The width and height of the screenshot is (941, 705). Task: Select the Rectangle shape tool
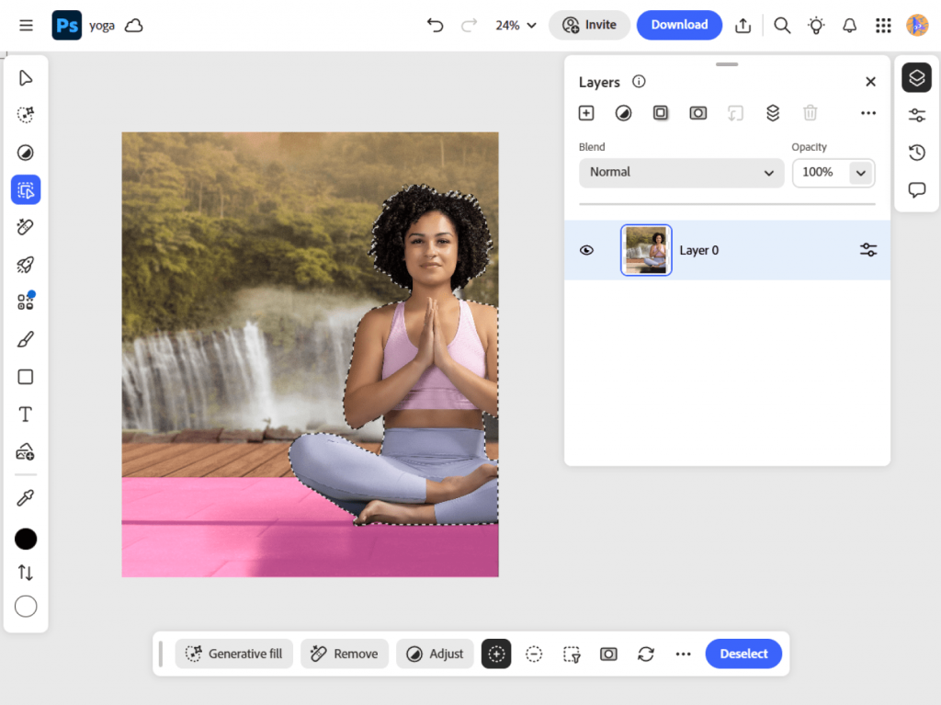pos(26,377)
